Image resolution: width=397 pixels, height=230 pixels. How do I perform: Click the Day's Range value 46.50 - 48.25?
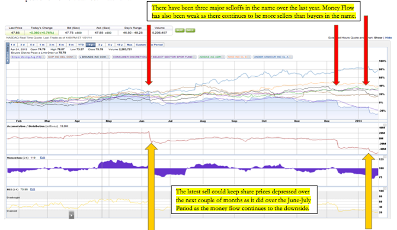coord(133,33)
